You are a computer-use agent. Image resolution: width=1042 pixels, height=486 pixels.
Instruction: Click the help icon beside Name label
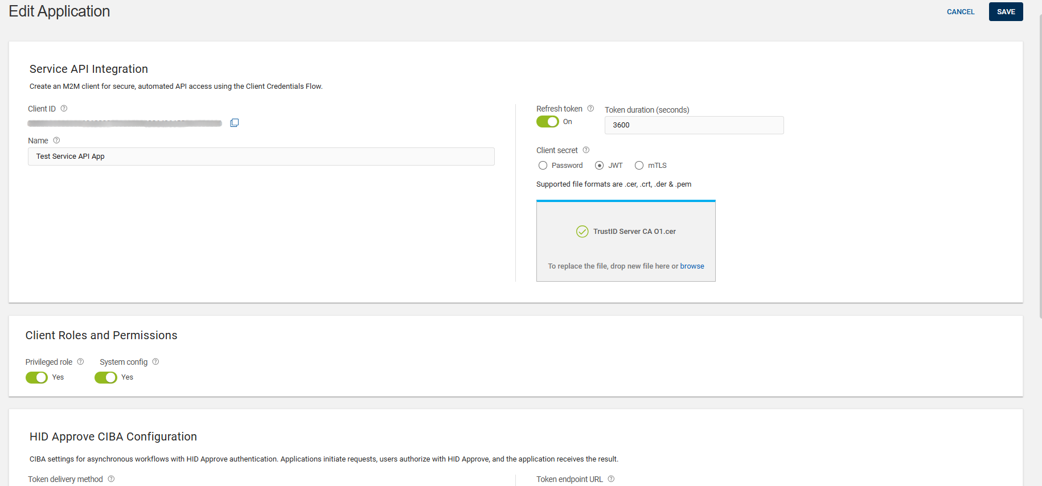56,141
